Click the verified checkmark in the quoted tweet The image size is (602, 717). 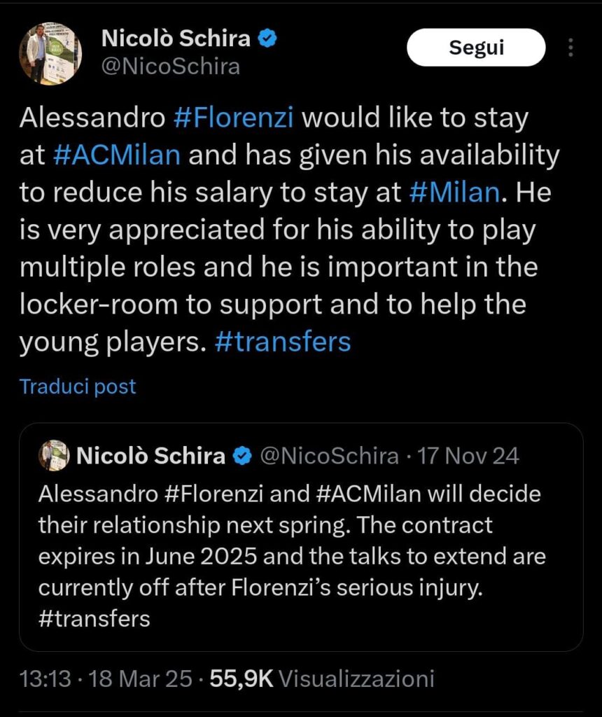241,455
